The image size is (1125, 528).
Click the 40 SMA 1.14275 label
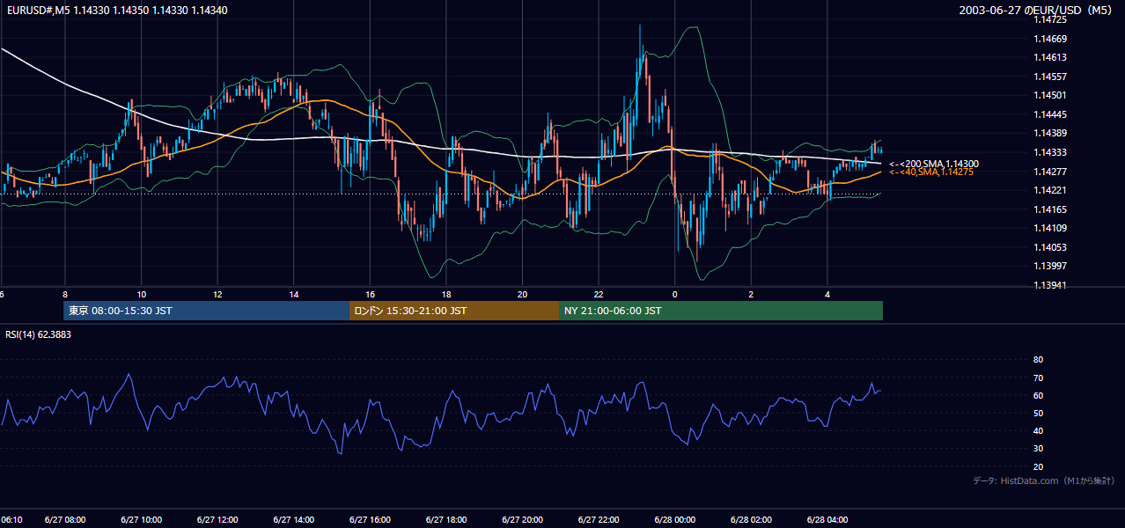(930, 172)
